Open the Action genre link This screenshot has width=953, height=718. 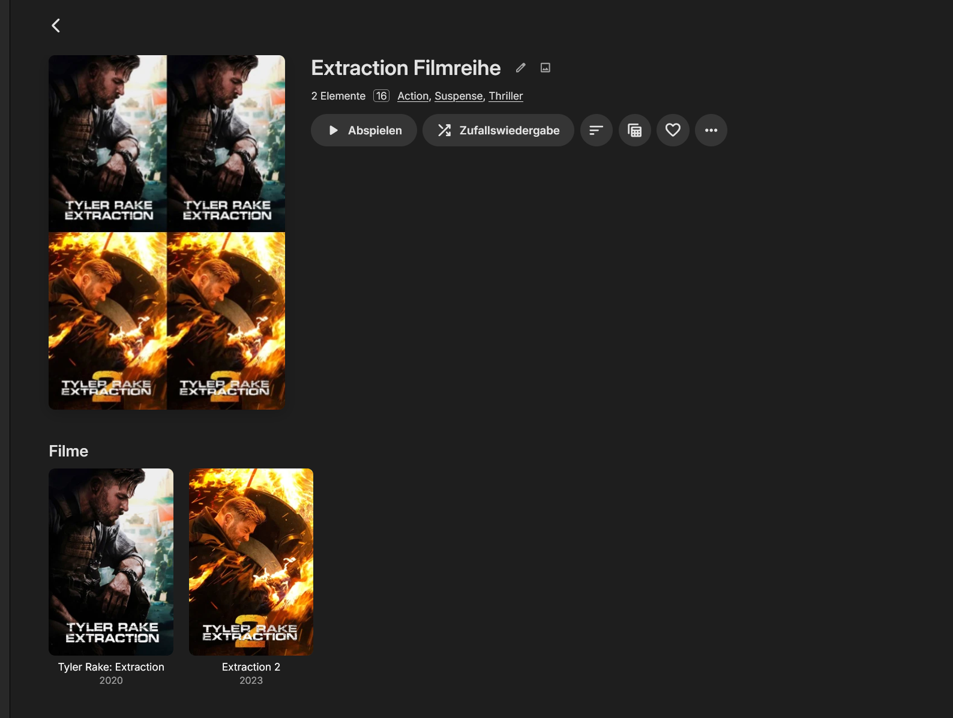pyautogui.click(x=413, y=96)
